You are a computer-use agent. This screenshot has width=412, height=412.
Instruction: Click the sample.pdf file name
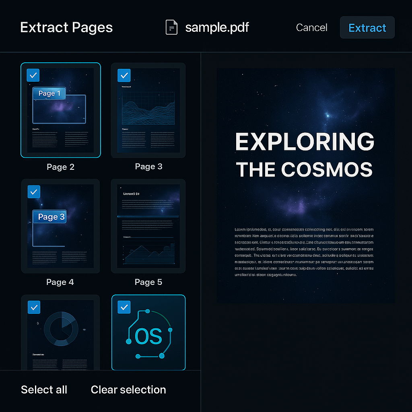click(217, 27)
